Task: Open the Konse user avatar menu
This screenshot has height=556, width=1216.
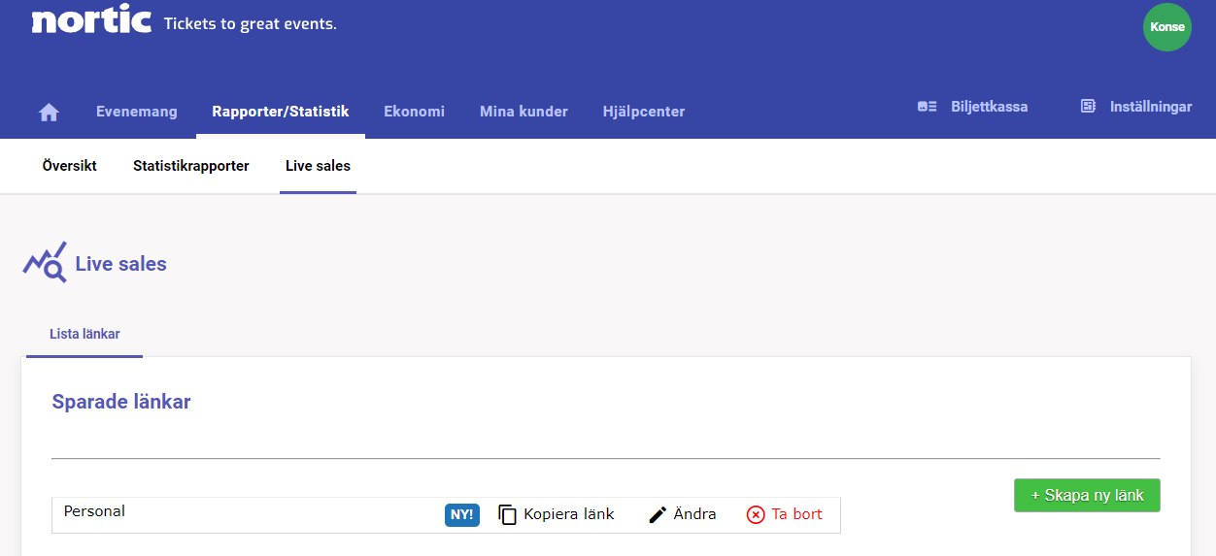Action: [1167, 27]
